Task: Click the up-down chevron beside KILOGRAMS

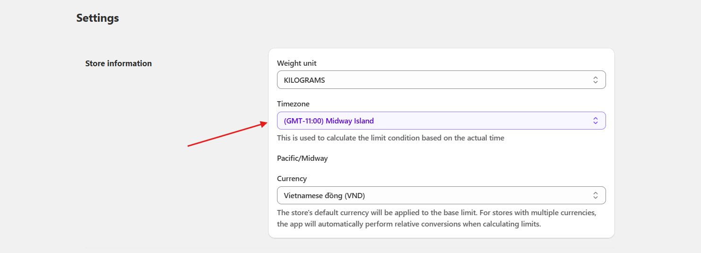Action: (596, 80)
